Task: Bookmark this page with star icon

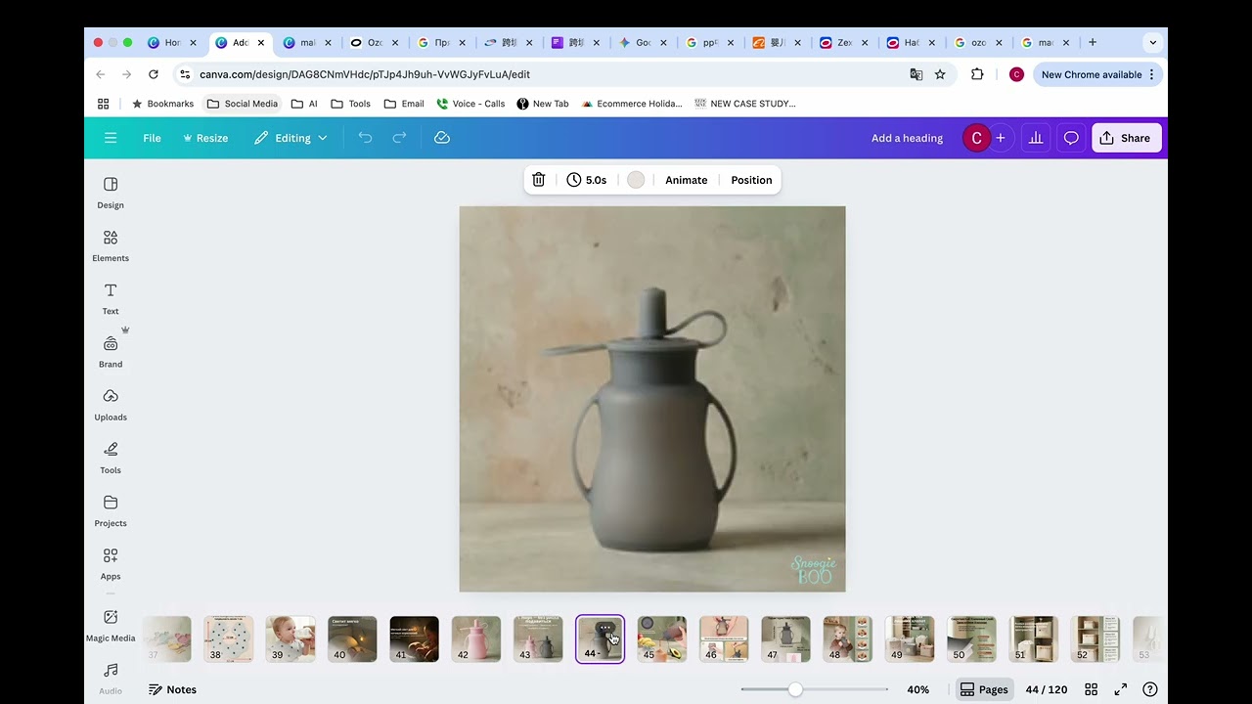Action: [940, 74]
